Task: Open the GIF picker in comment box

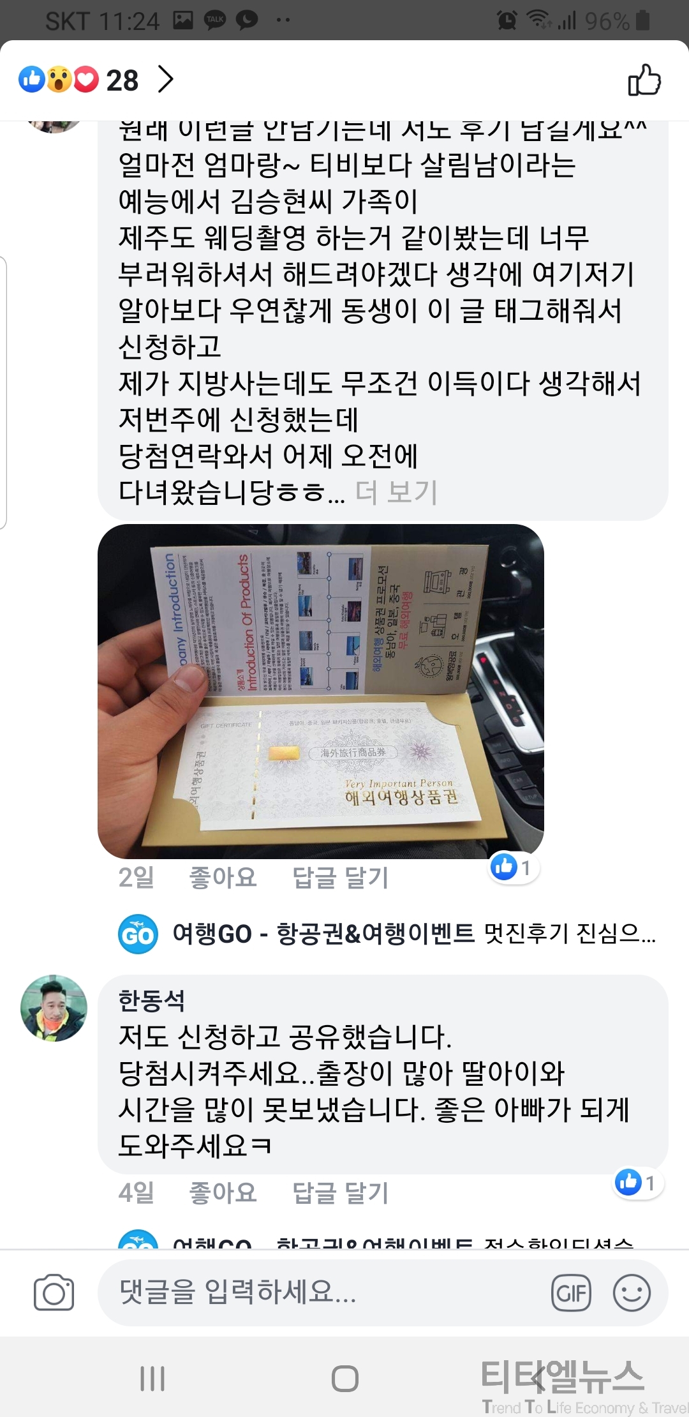Action: click(x=571, y=1293)
